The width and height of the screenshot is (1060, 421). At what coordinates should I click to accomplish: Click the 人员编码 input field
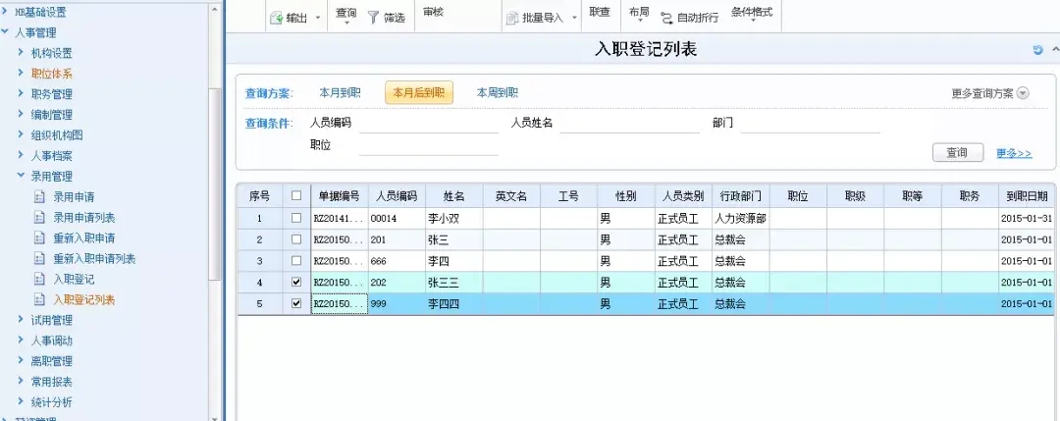(429, 124)
